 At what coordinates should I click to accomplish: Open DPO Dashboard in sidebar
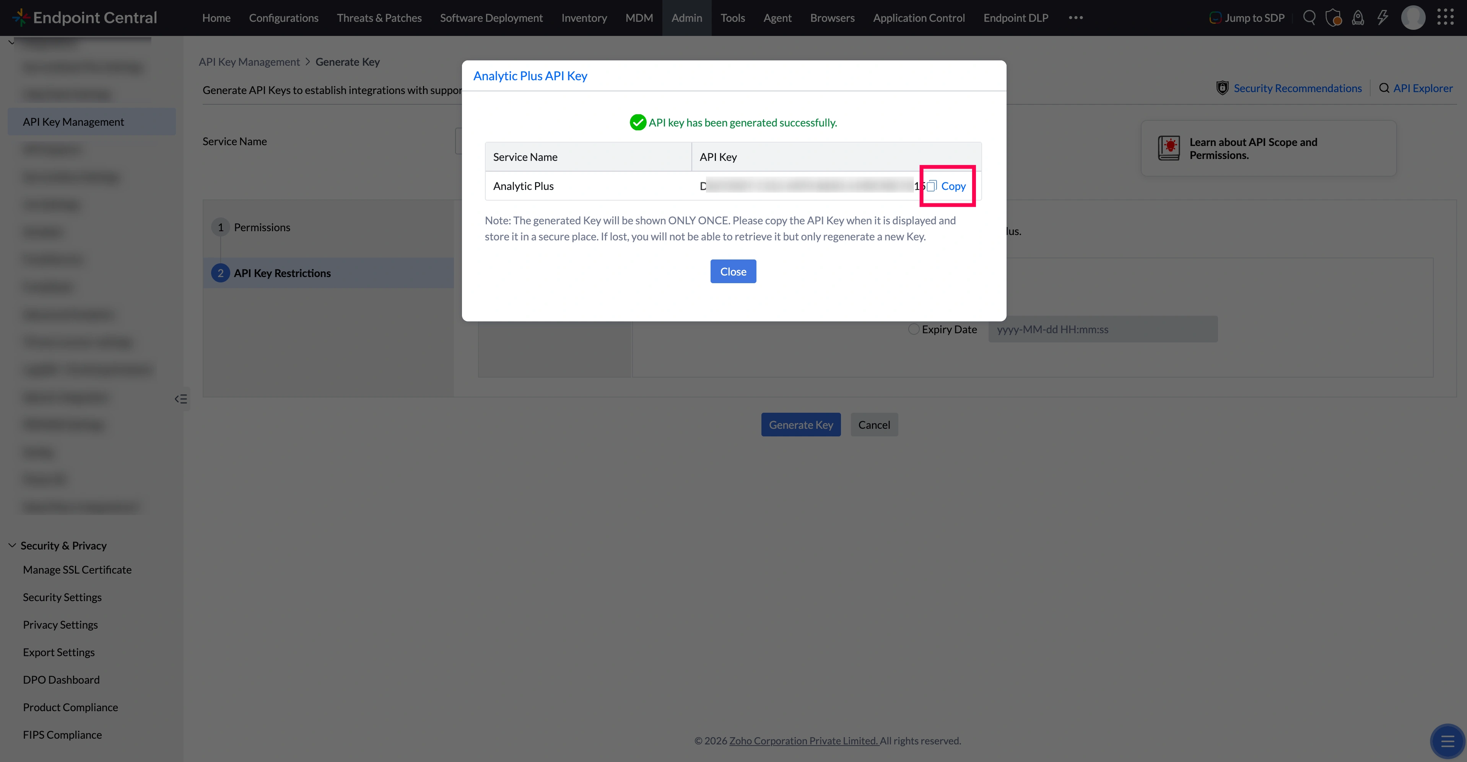coord(61,679)
